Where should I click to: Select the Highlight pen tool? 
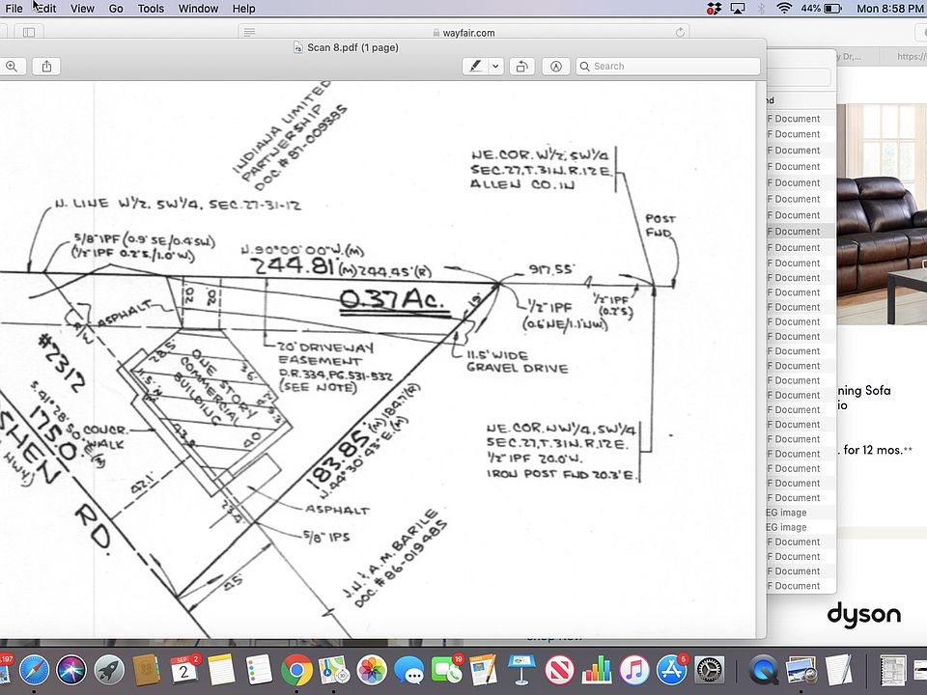tap(475, 66)
